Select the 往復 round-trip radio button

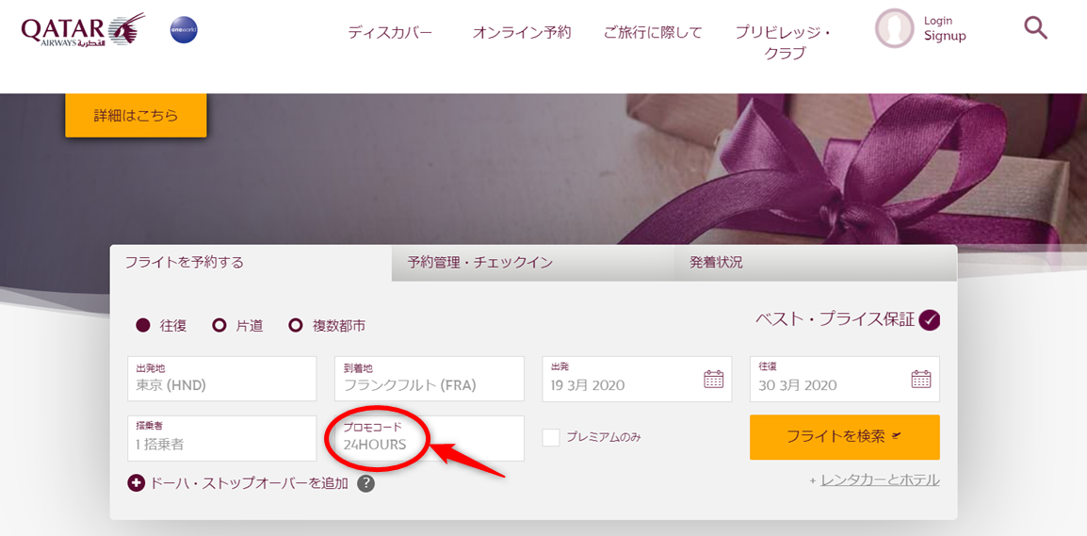[143, 325]
